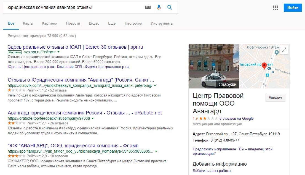Open Инструменты search tools
This screenshot has width=305, height=175.
(162, 23)
